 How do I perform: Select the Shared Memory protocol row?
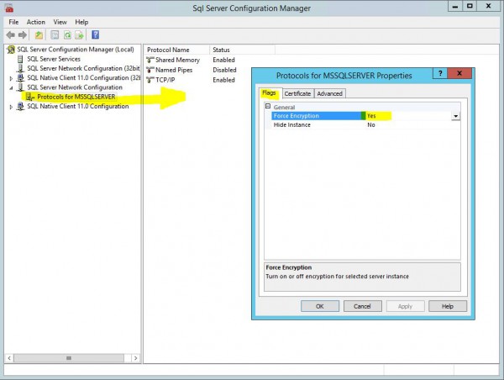tap(177, 60)
